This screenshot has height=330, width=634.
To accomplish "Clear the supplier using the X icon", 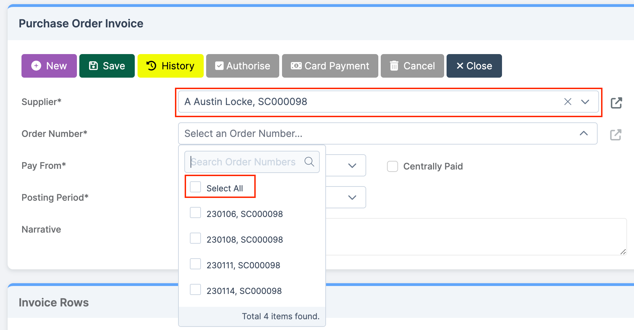I will (567, 102).
